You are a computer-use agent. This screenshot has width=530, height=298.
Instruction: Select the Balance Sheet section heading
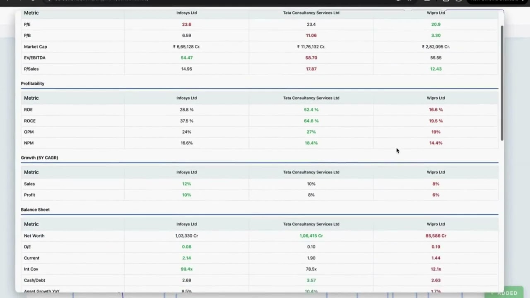(x=35, y=210)
